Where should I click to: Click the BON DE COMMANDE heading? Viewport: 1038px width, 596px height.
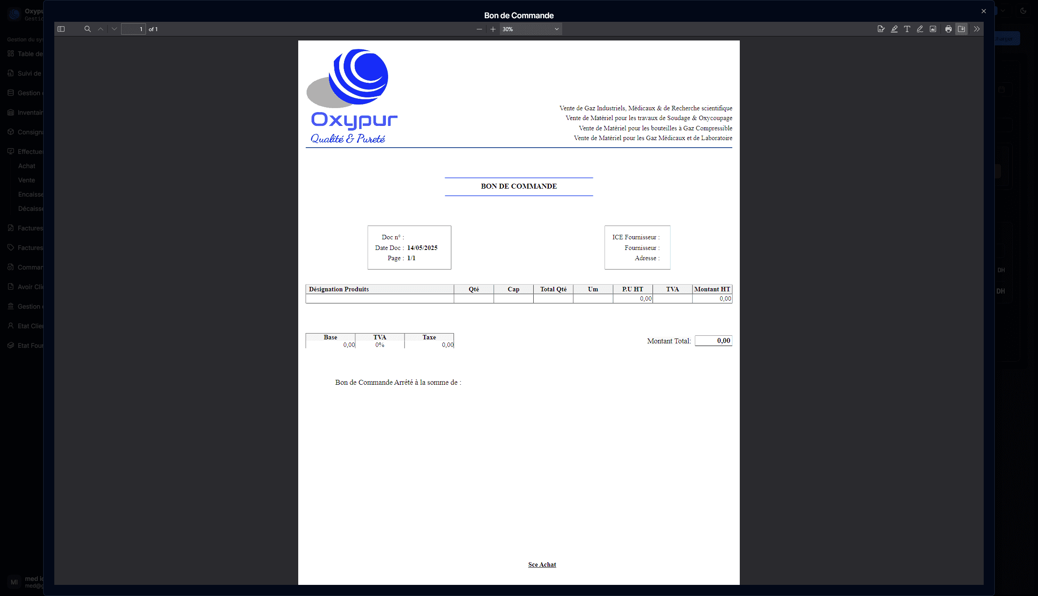point(519,186)
